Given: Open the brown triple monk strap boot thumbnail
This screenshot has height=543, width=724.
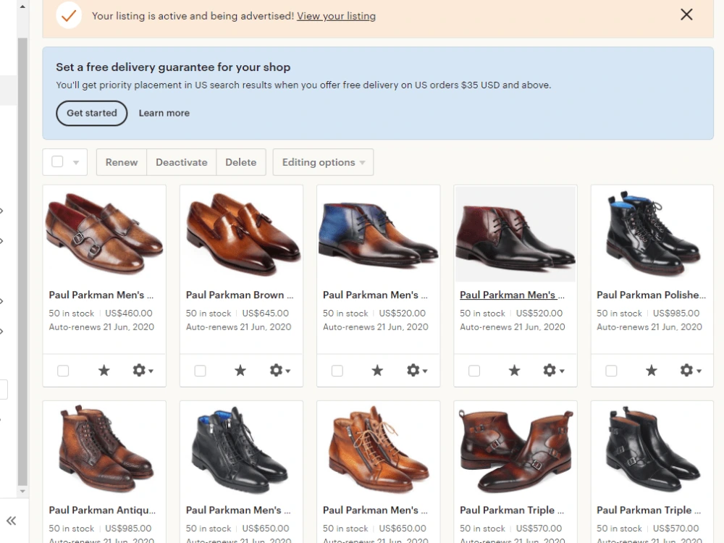Looking at the screenshot, I should click(x=515, y=449).
